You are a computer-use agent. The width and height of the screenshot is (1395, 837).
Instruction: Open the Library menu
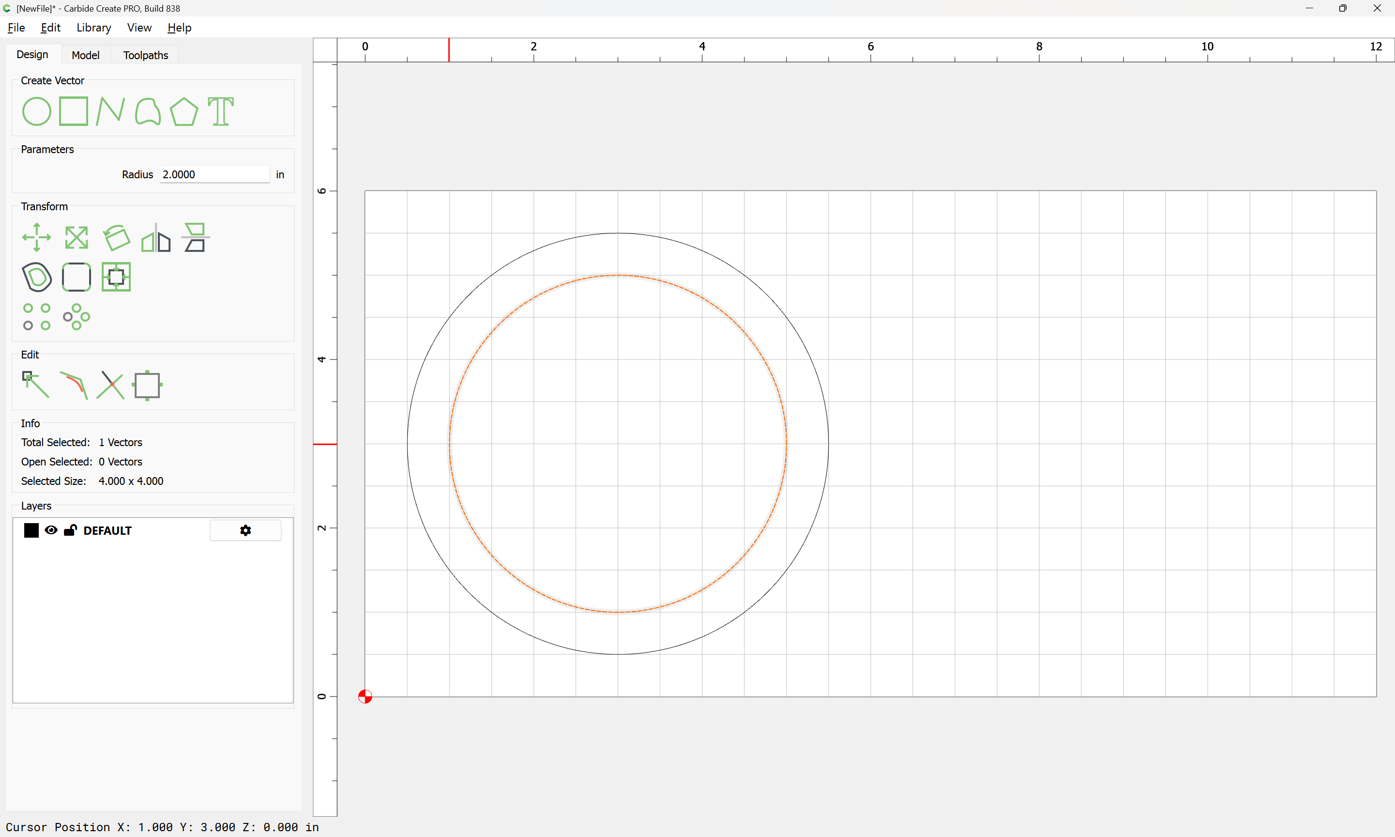93,28
